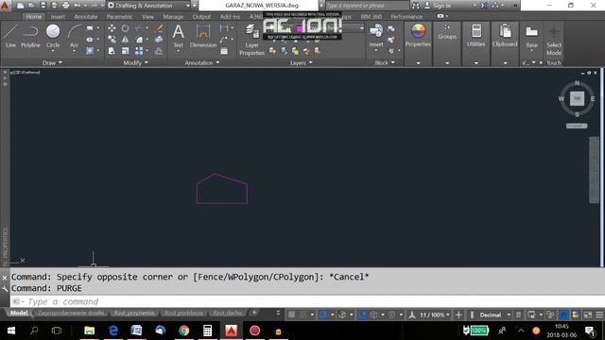This screenshot has width=605, height=340.
Task: Click the Erase tool in Modify panel
Action: click(x=159, y=28)
